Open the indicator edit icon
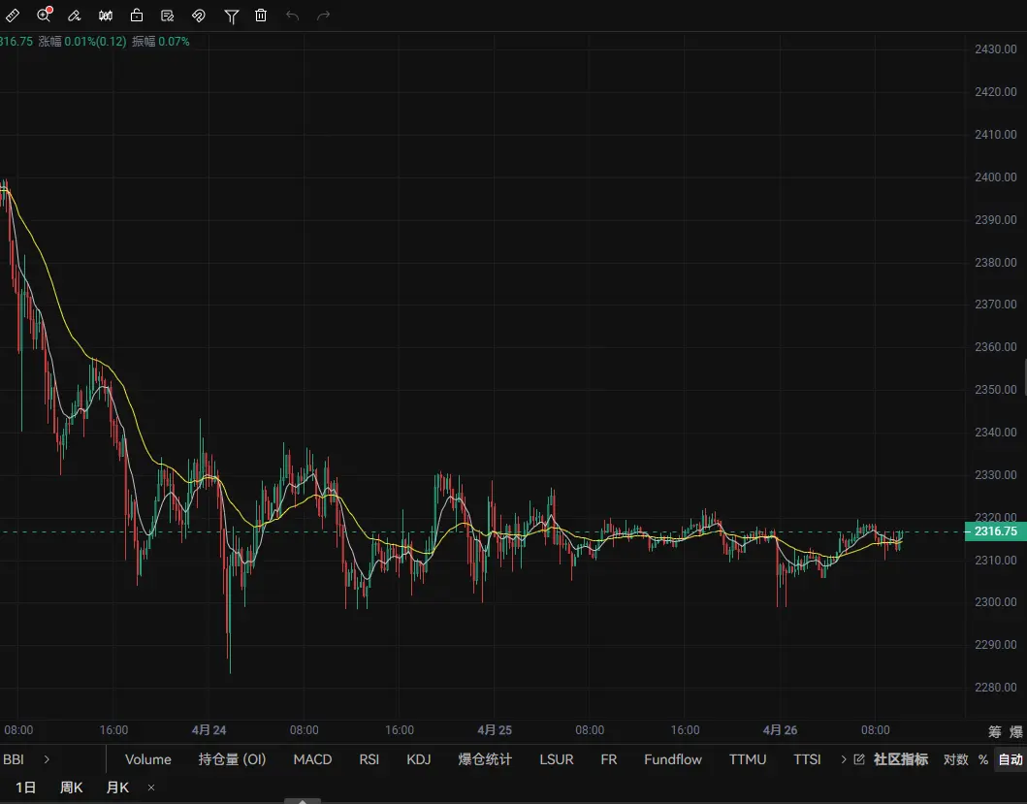Viewport: 1027px width, 804px height. [x=859, y=759]
